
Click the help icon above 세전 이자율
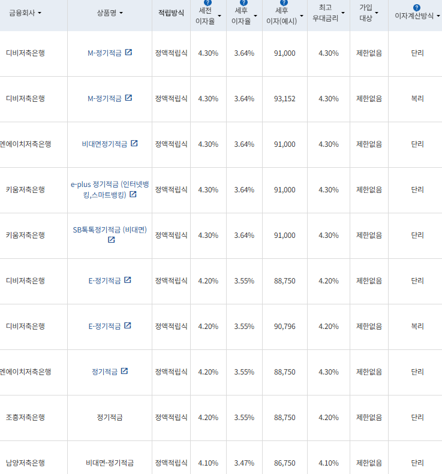coord(208,3)
